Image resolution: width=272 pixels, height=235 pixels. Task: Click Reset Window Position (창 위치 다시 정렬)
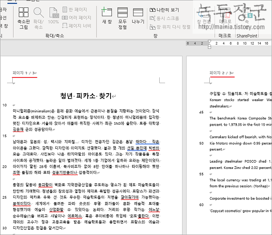(x=170, y=27)
